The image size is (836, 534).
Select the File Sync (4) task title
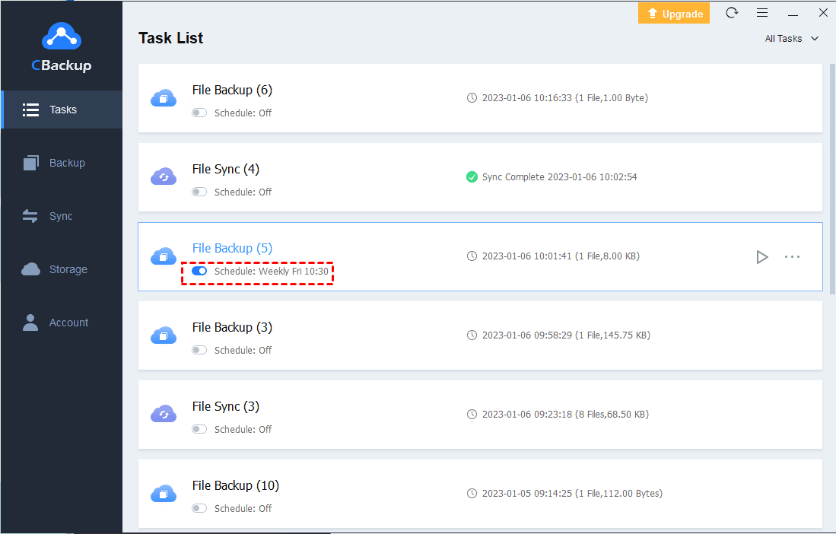[x=225, y=169]
